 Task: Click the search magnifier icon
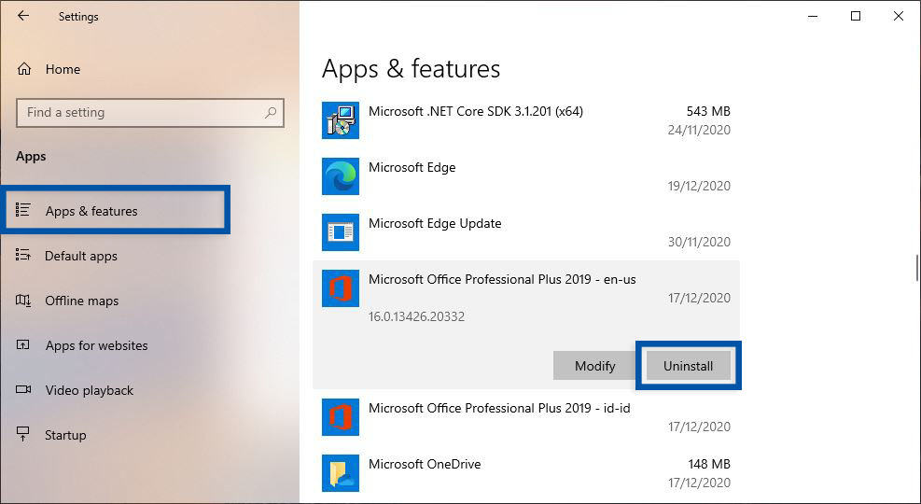point(271,113)
